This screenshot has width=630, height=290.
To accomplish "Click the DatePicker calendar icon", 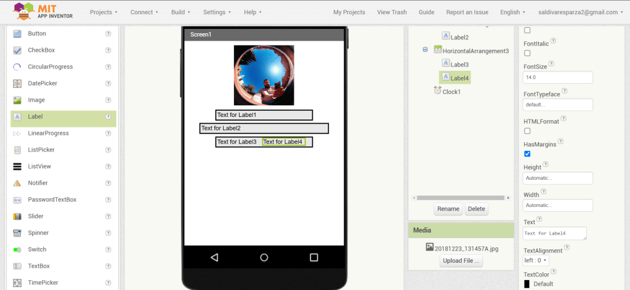I will click(x=17, y=83).
